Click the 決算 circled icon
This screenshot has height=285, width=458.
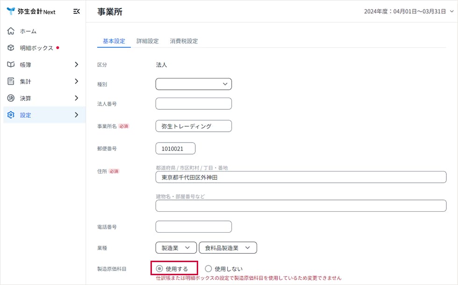pyautogui.click(x=11, y=99)
